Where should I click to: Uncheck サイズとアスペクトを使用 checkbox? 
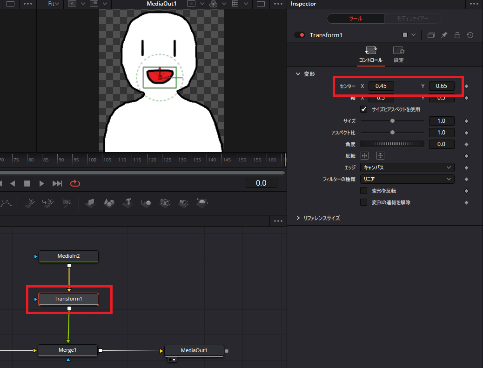364,109
